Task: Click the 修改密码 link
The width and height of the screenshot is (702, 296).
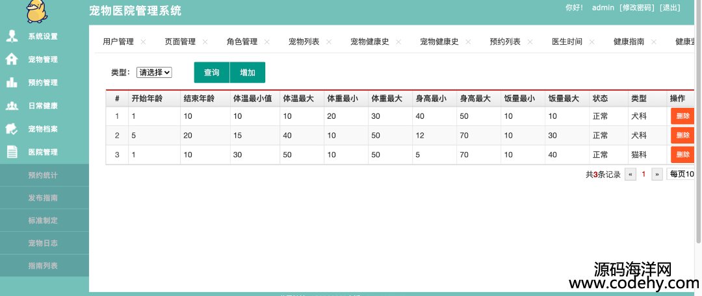Action: tap(636, 8)
